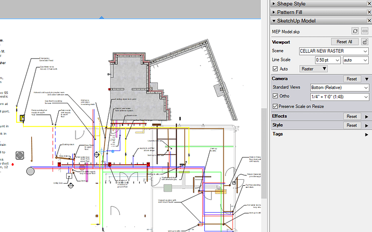
Task: Expand the Tags section arrow
Action: point(367,135)
